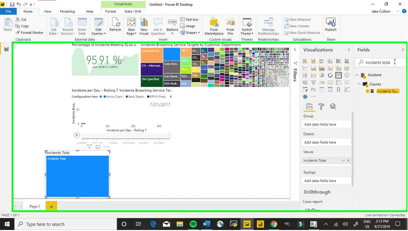Click the Undo arrow

click(19, 5)
